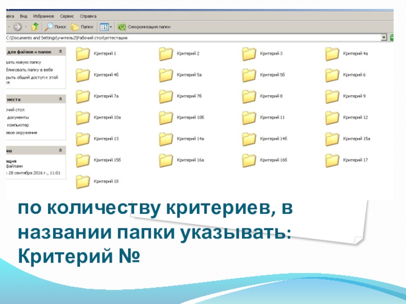Click the Синхронизация папки icon
This screenshot has width=406, height=304.
pyautogui.click(x=122, y=27)
